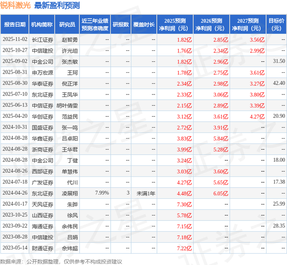Click the 未满1年 coverage value
Viewport: 287px width, 265px height.
(x=146, y=193)
